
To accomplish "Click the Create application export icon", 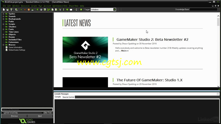I will [x=16, y=10].
